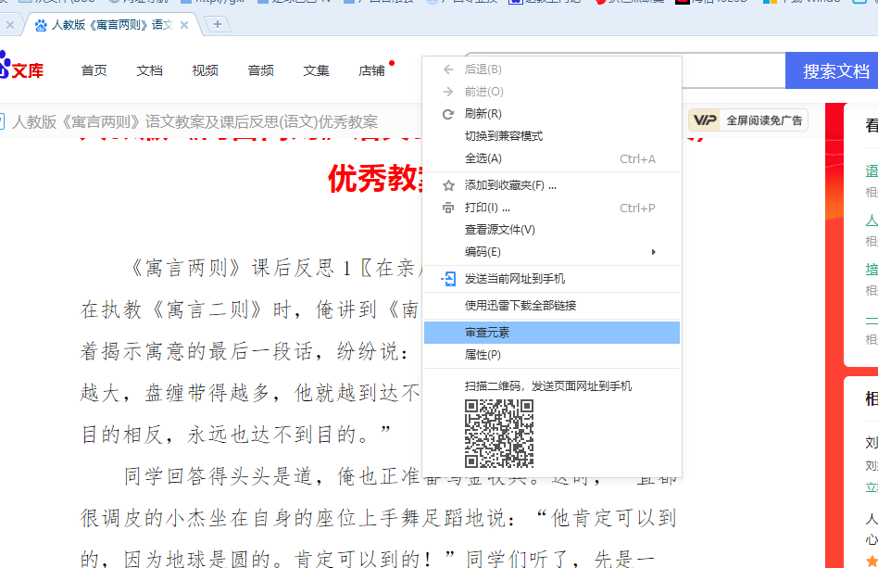Open the 店铺 link with red dot

371,69
